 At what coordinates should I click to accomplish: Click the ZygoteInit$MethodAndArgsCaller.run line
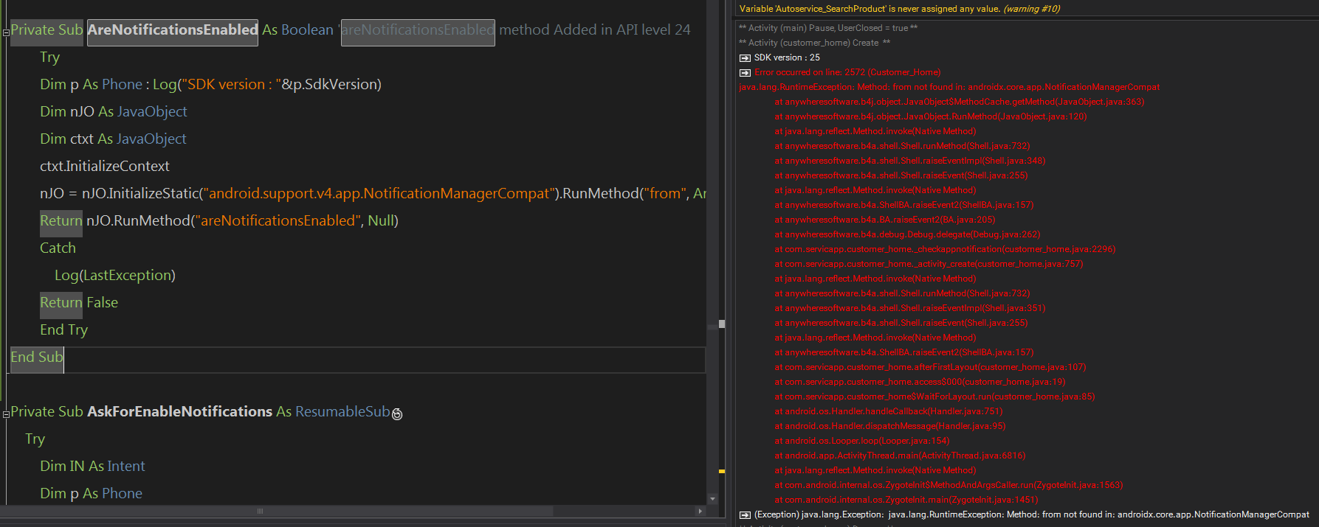click(x=948, y=485)
